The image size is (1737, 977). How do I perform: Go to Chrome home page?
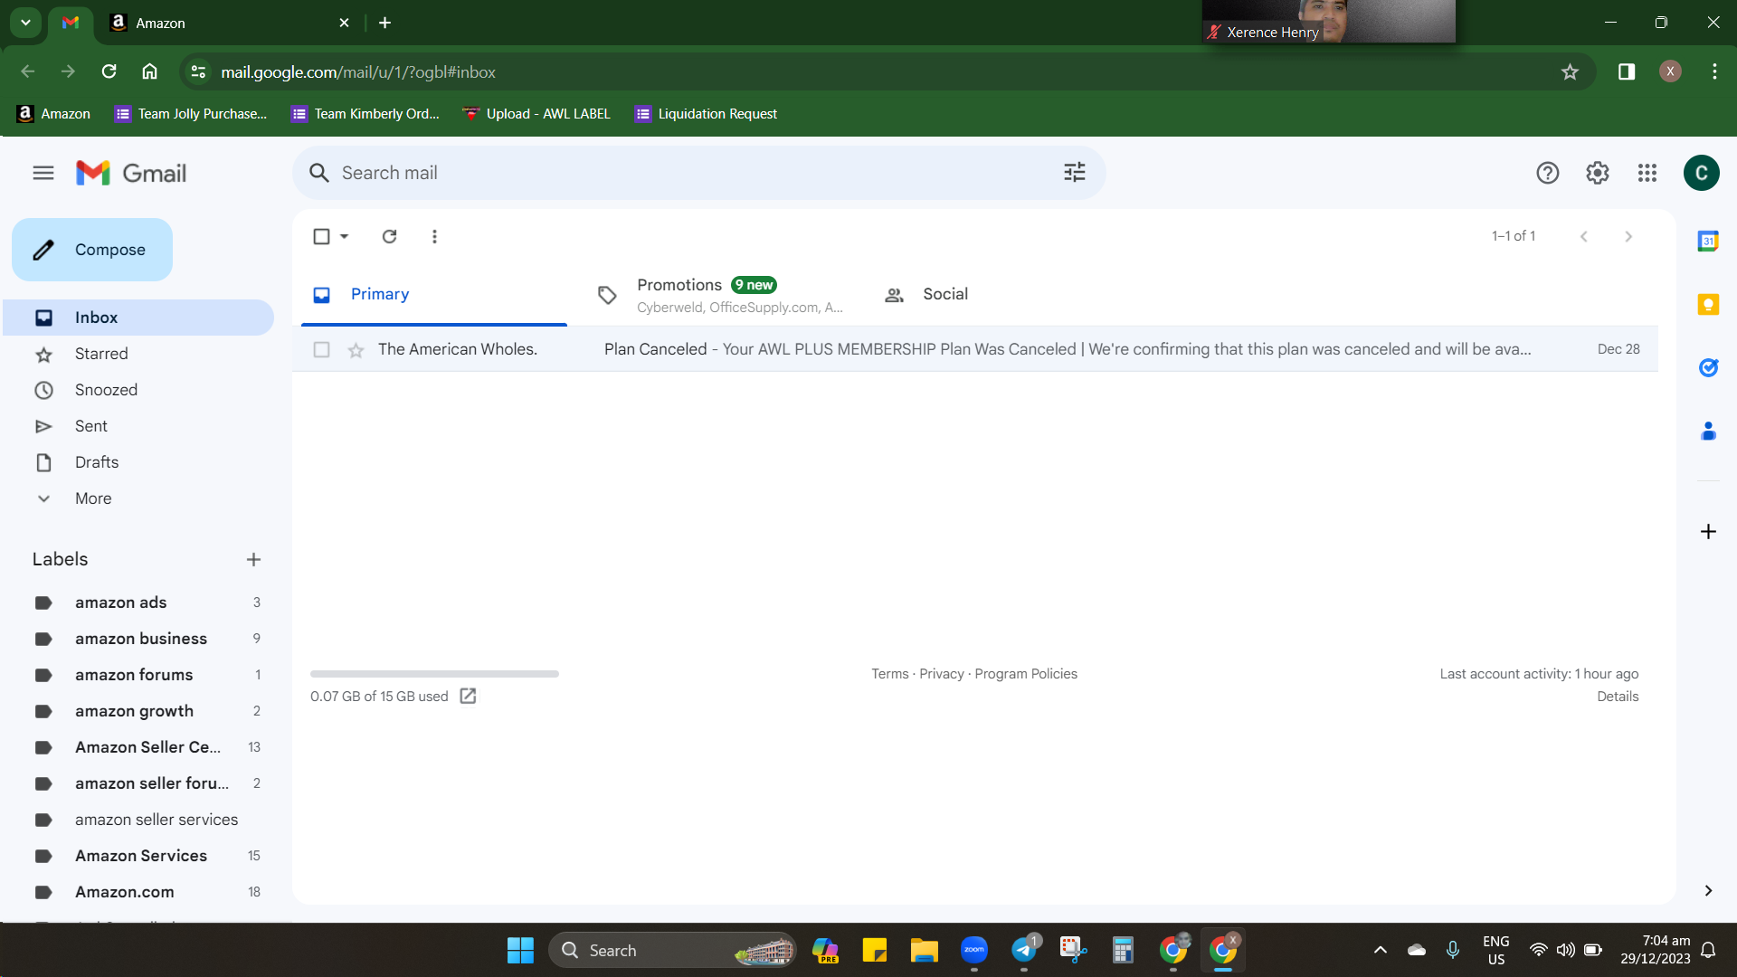[150, 71]
